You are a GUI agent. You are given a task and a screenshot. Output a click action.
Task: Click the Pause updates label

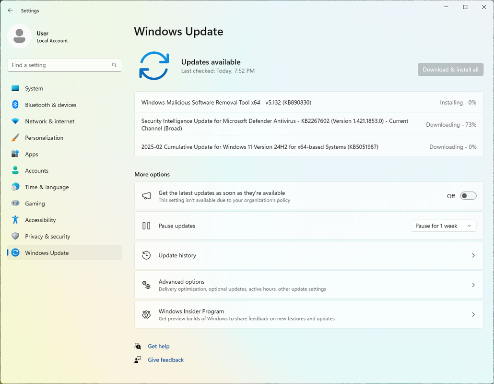(177, 226)
